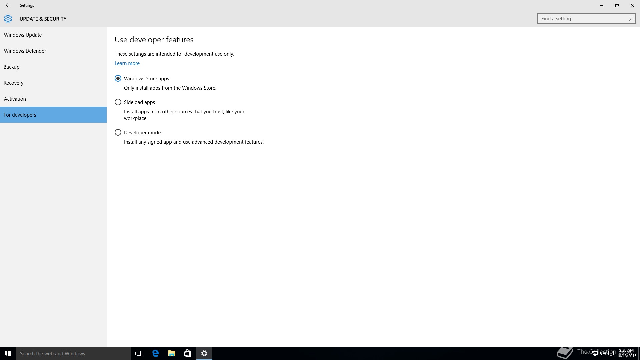
Task: Open the Windows Update section
Action: tap(53, 35)
